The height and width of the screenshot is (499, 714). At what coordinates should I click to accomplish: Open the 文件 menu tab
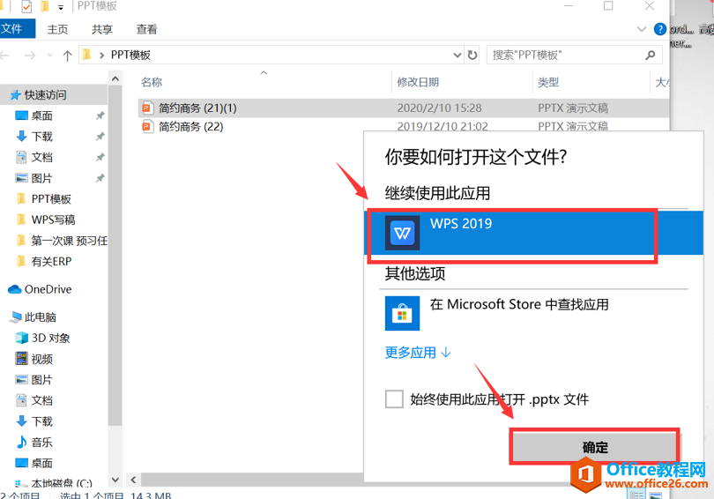coord(18,29)
